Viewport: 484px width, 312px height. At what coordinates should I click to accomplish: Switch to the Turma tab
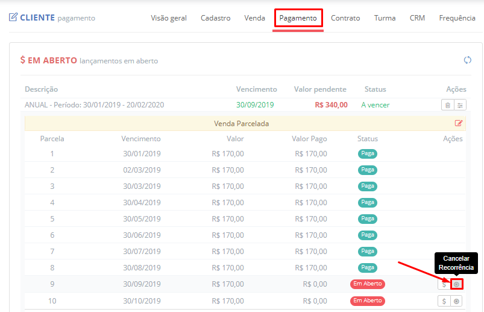385,18
